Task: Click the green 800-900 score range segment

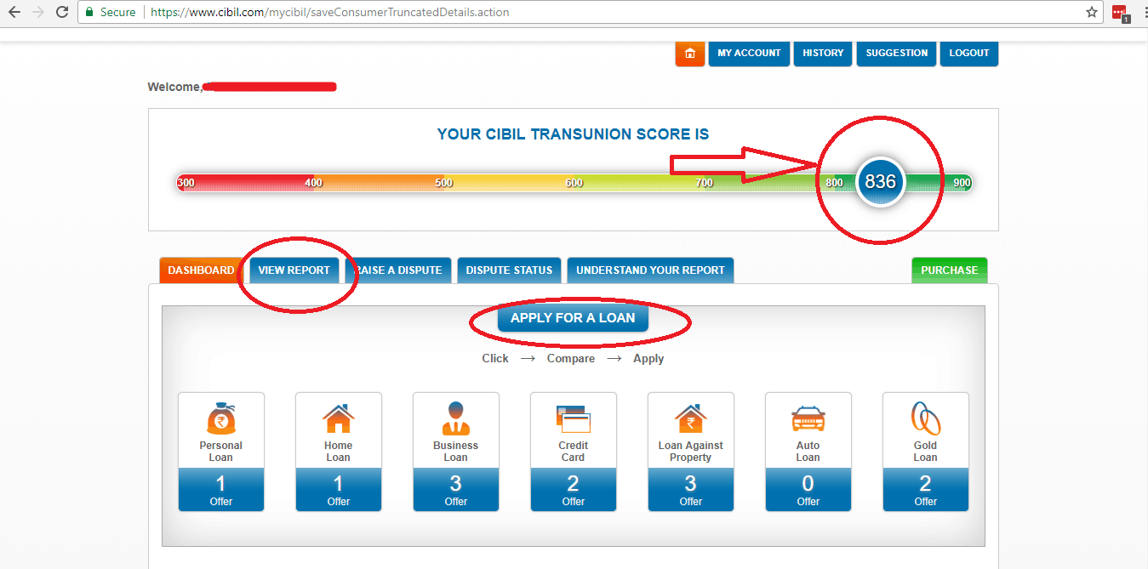Action: pyautogui.click(x=903, y=183)
